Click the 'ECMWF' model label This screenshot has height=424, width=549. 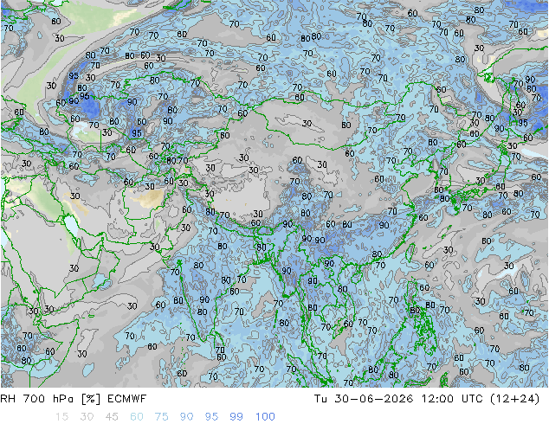pos(126,399)
